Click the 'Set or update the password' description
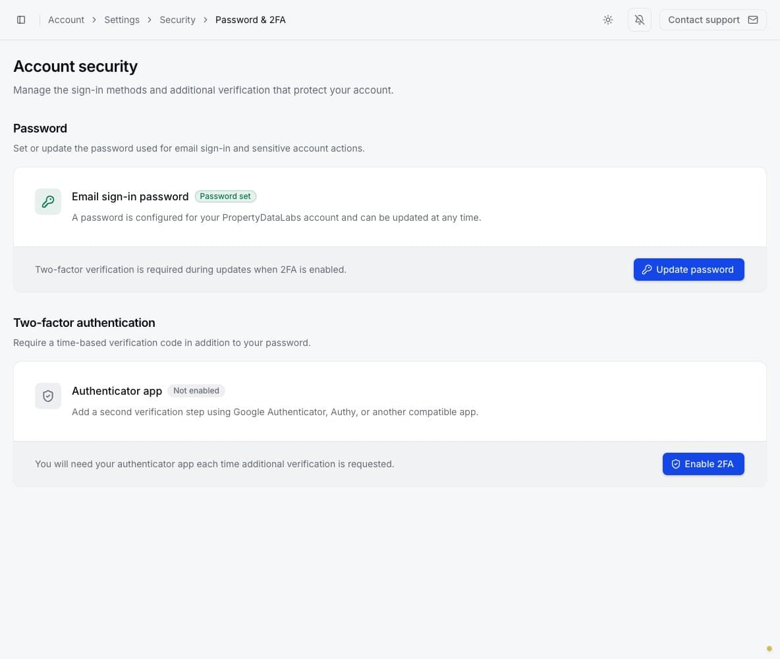The image size is (780, 659). (189, 148)
